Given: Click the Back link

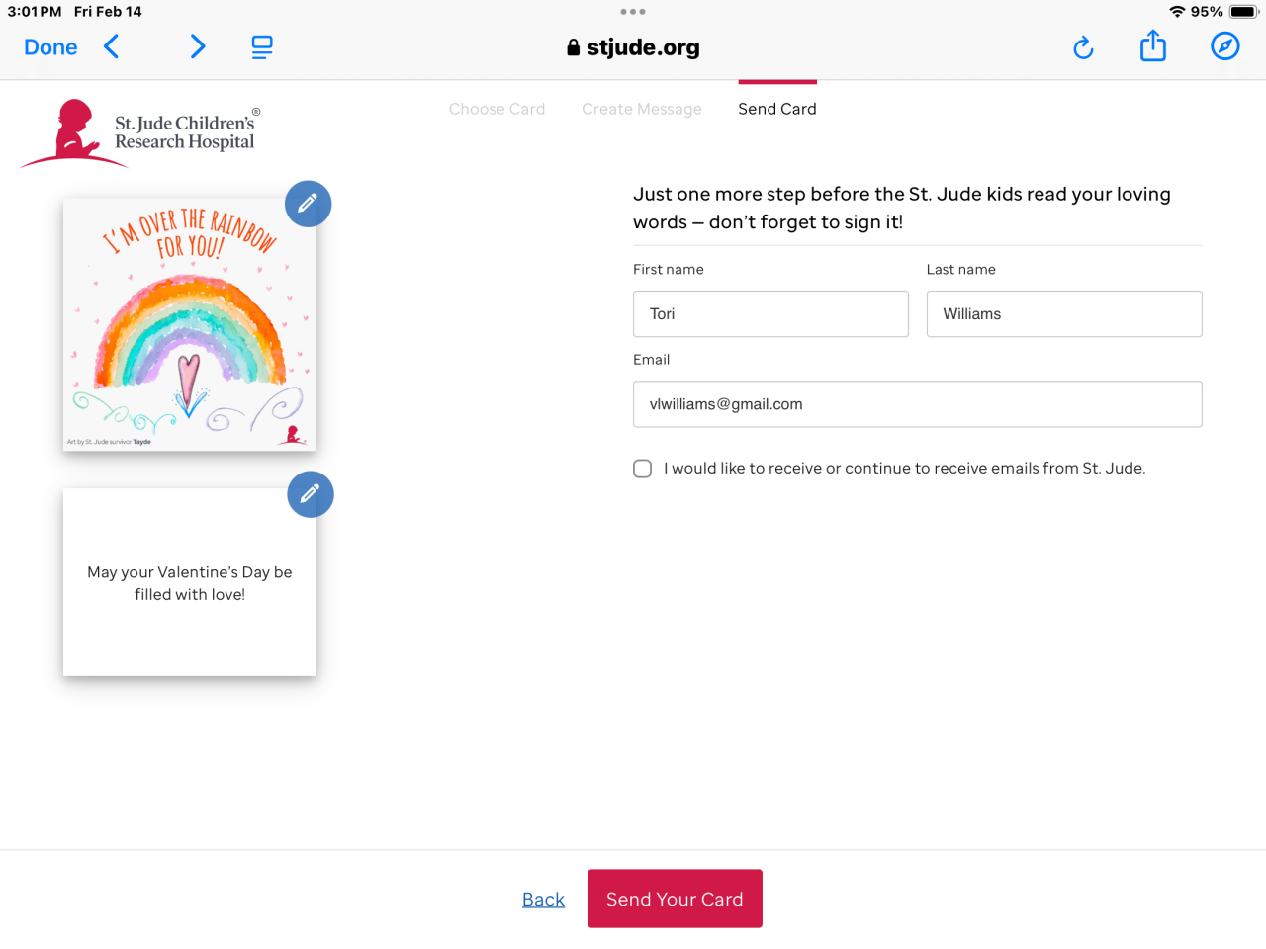Looking at the screenshot, I should click(x=543, y=900).
